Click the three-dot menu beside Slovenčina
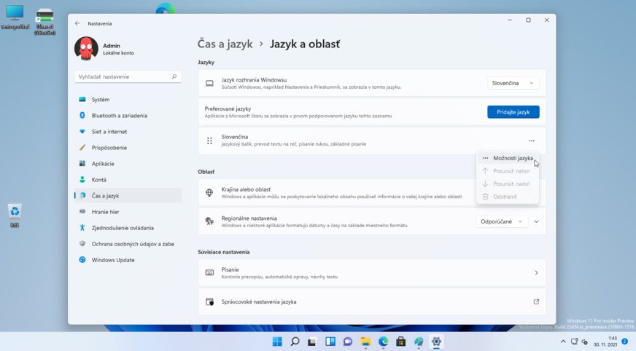Screen dimensions: 636x351 tap(531, 141)
